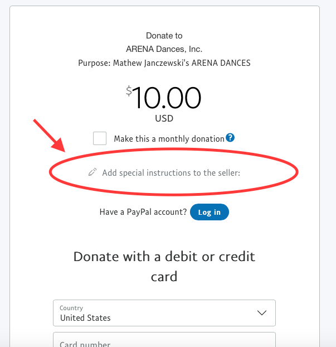336x347 pixels.
Task: Click the red arrow annotation
Action: [x=50, y=136]
